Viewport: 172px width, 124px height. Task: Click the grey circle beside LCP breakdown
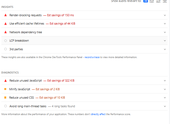coord(5,41)
